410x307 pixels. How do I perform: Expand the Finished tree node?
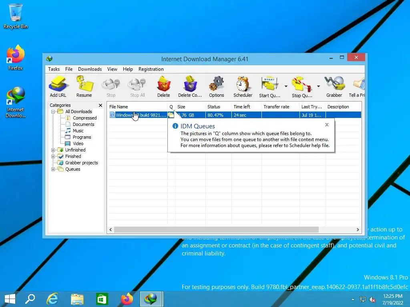tap(53, 156)
